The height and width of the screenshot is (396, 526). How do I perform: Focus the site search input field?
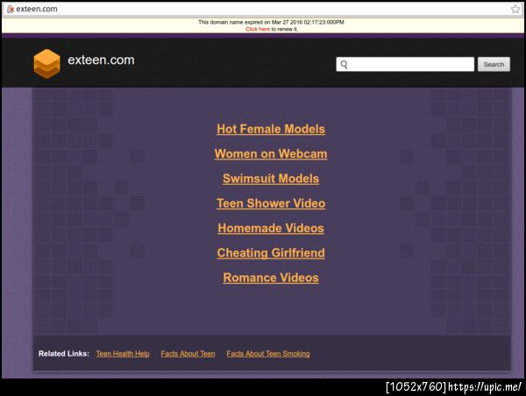tap(405, 64)
